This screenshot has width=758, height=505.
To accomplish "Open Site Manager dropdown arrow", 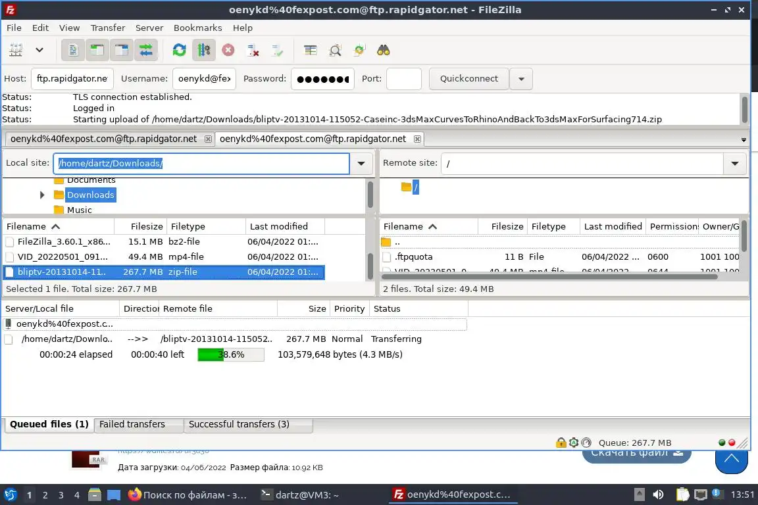I will click(x=39, y=50).
